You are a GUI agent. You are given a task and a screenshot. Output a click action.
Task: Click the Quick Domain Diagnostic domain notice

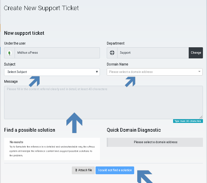coord(155,142)
